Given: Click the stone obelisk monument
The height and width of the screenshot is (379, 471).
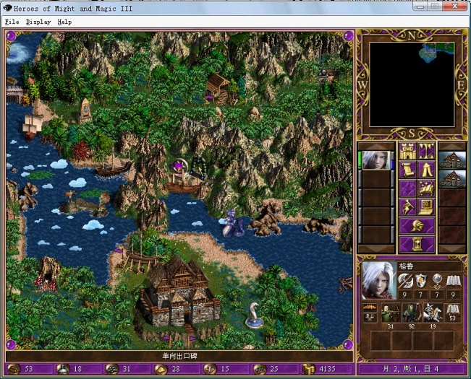Looking at the screenshot, I should 85,110.
